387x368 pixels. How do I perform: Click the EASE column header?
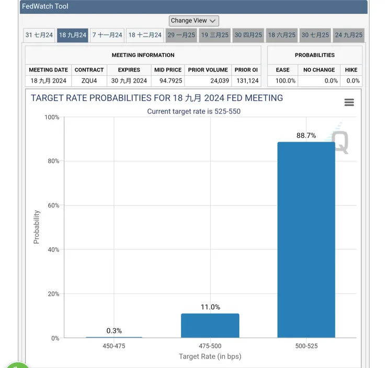click(282, 70)
